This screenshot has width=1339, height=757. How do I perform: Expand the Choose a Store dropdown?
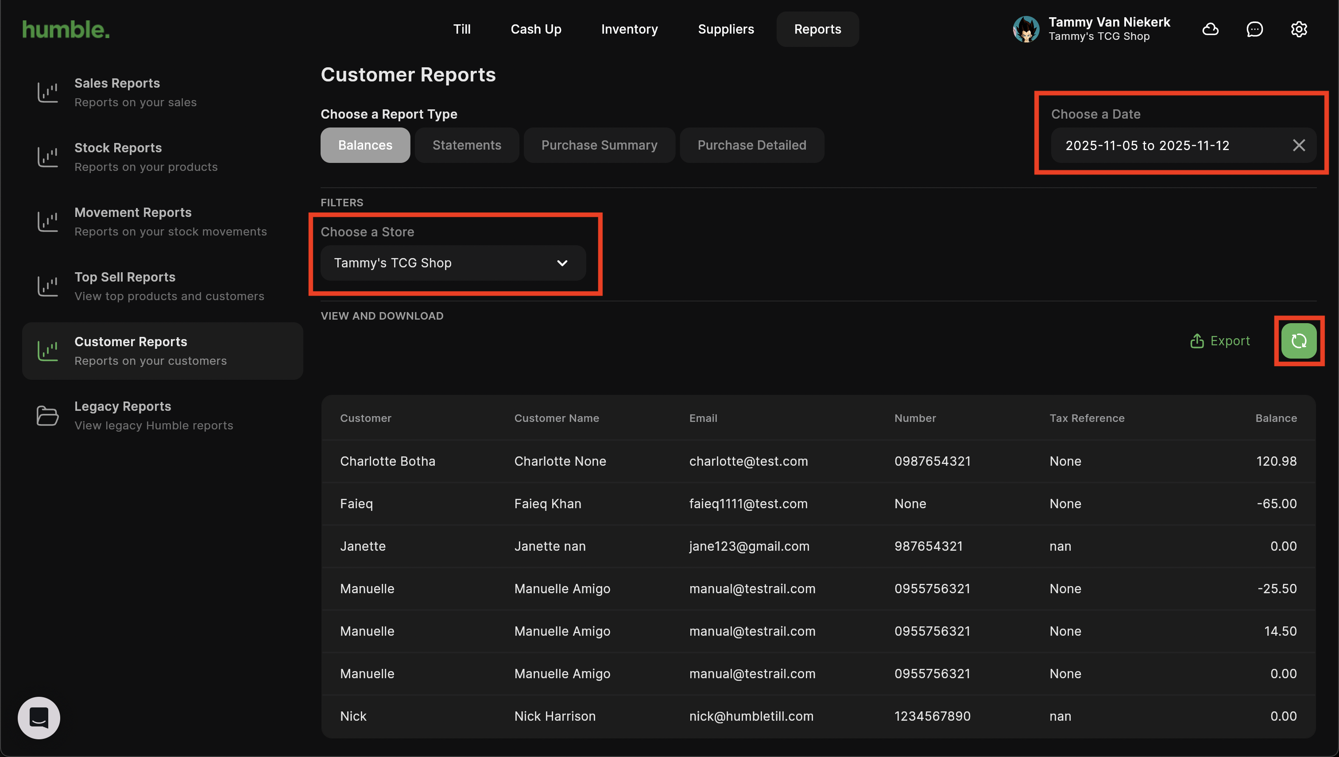tap(453, 263)
